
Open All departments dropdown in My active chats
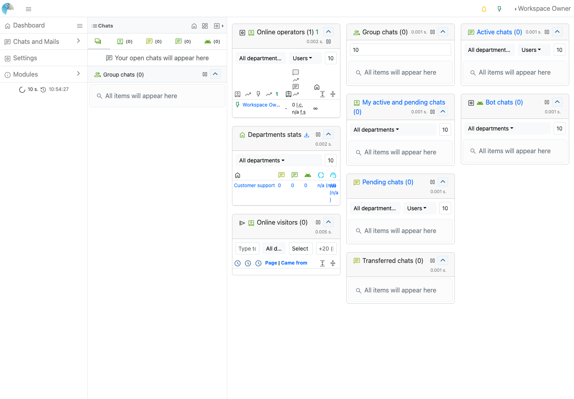[x=393, y=130]
